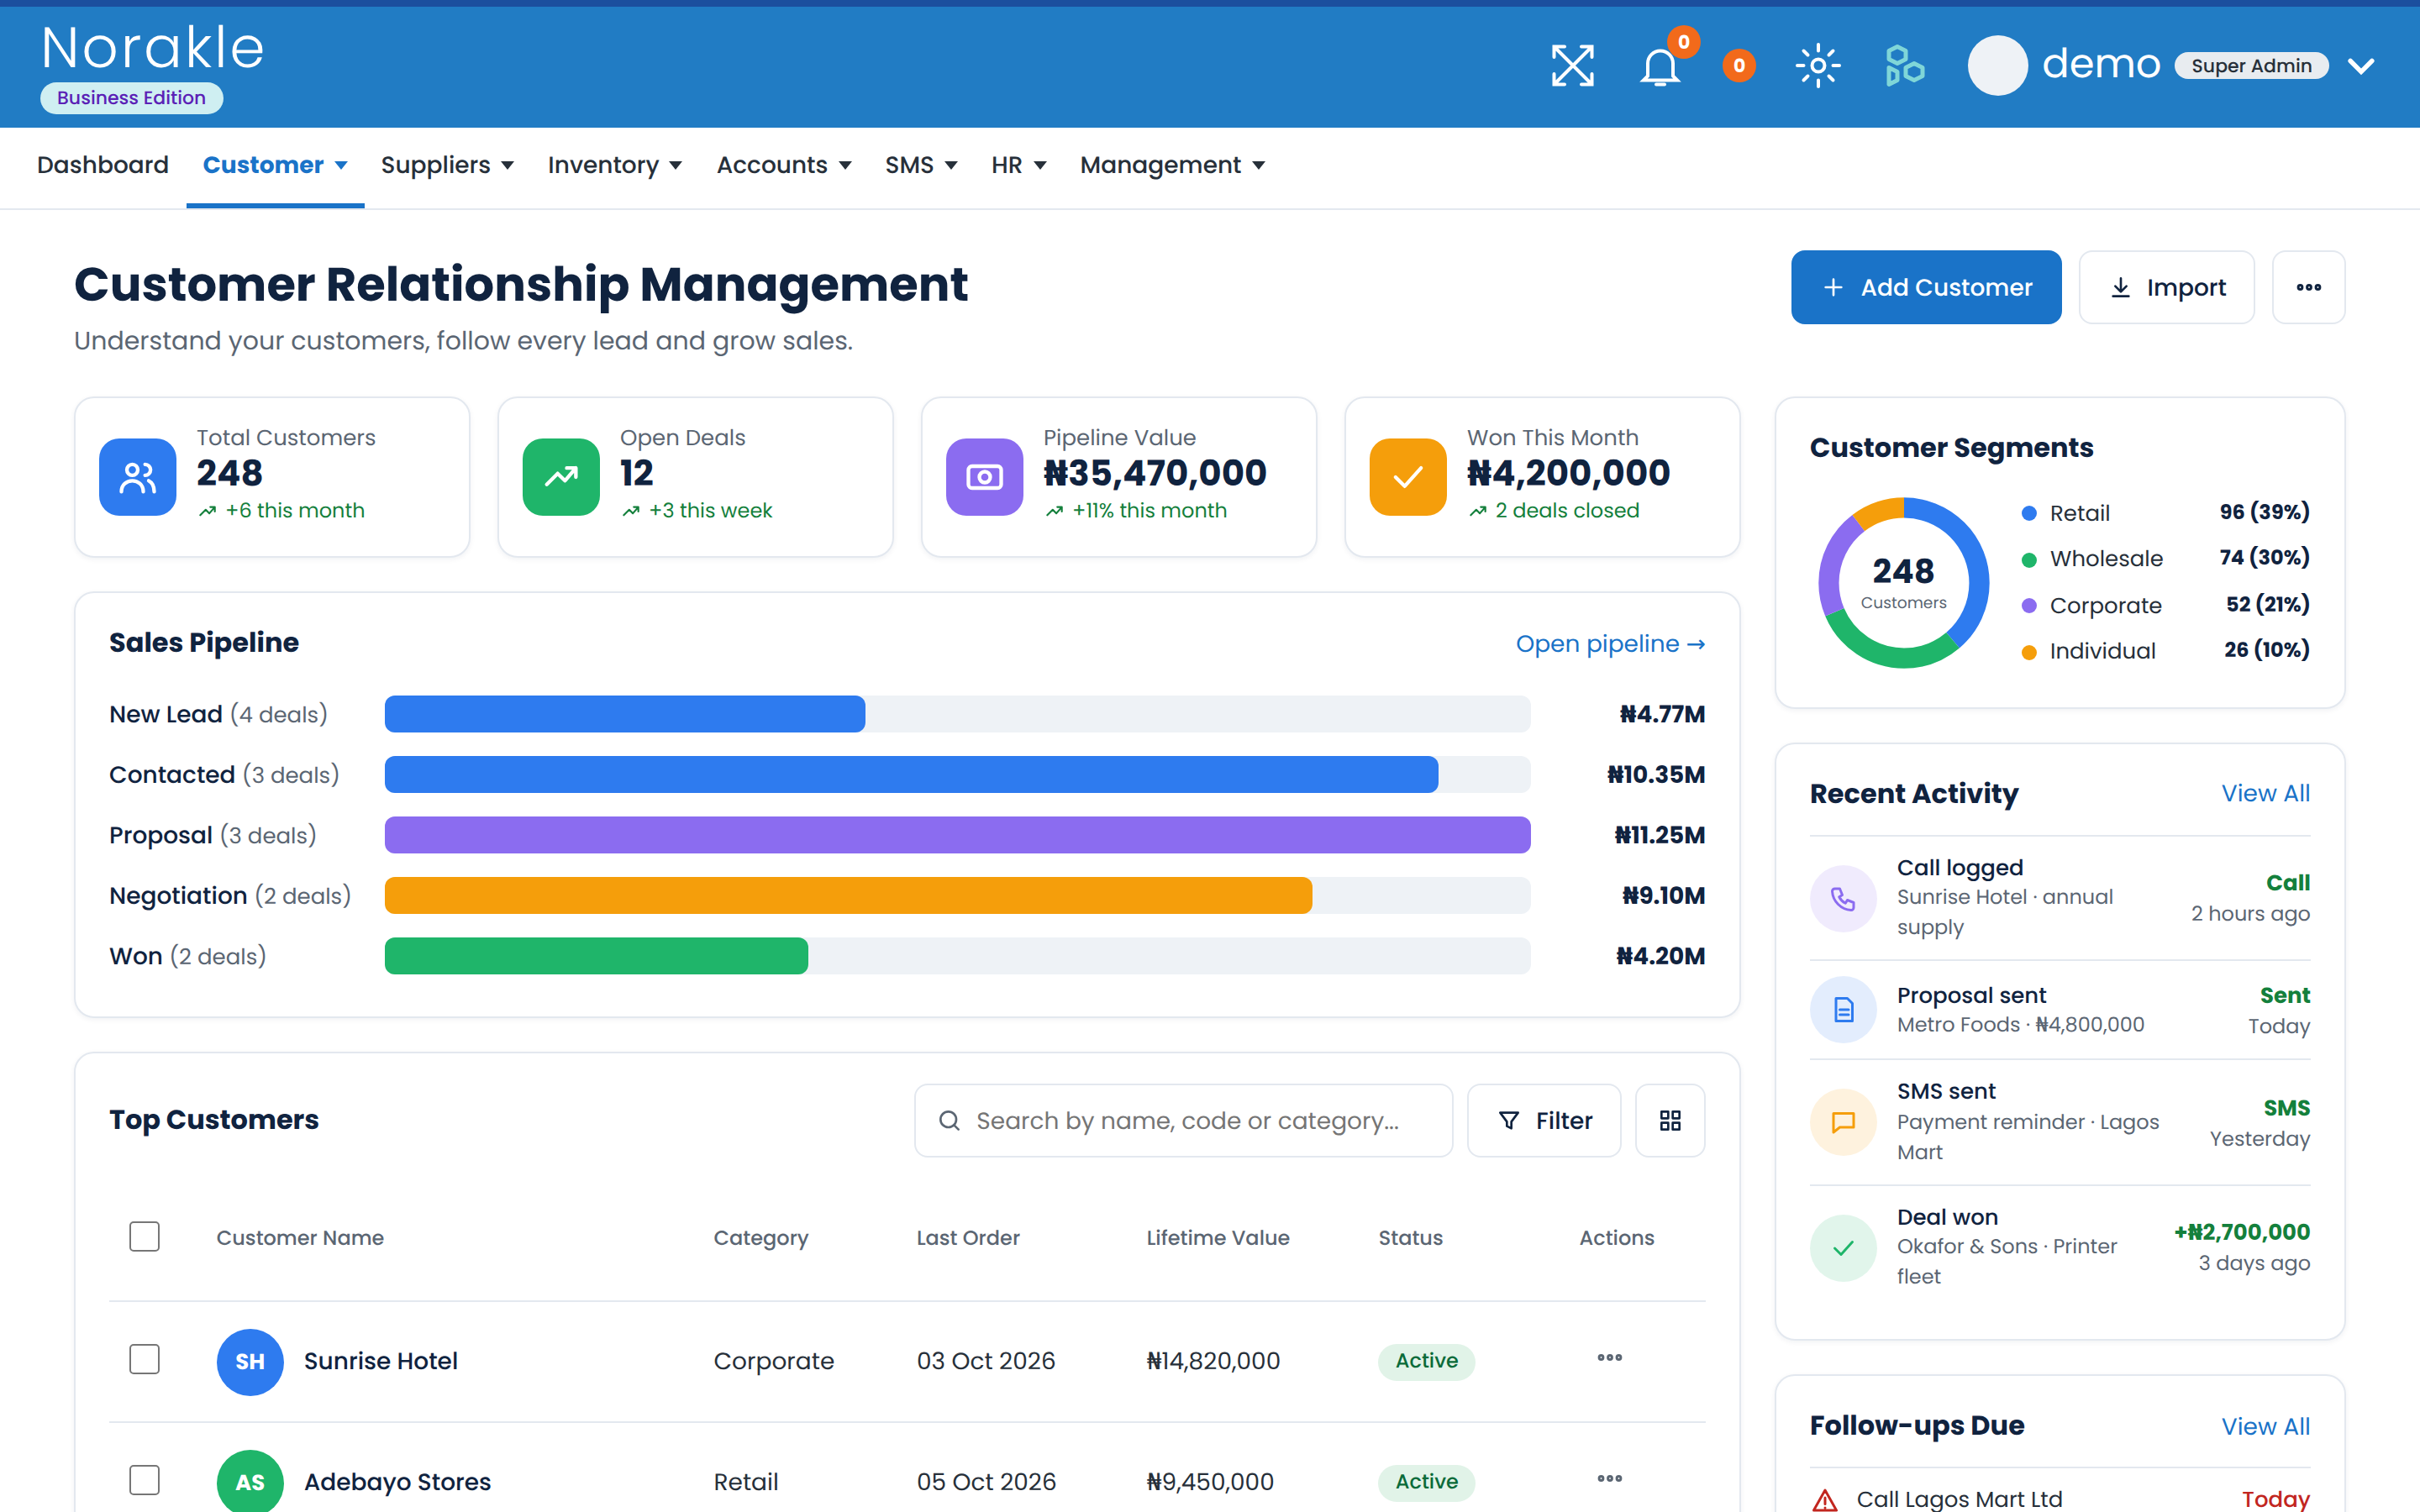Click the orange standalone counter badge

point(1739,66)
